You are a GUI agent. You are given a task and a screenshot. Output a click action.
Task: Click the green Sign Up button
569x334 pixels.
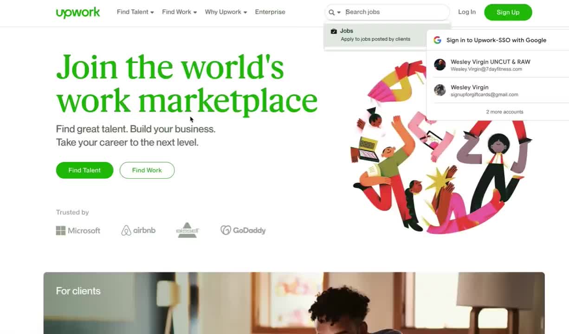tap(508, 13)
